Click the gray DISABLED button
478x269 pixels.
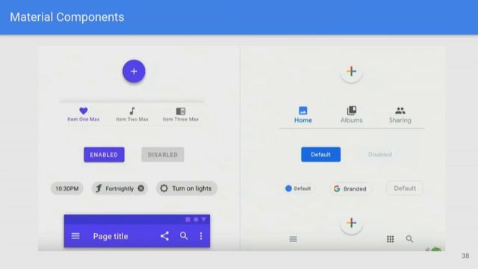[163, 155]
